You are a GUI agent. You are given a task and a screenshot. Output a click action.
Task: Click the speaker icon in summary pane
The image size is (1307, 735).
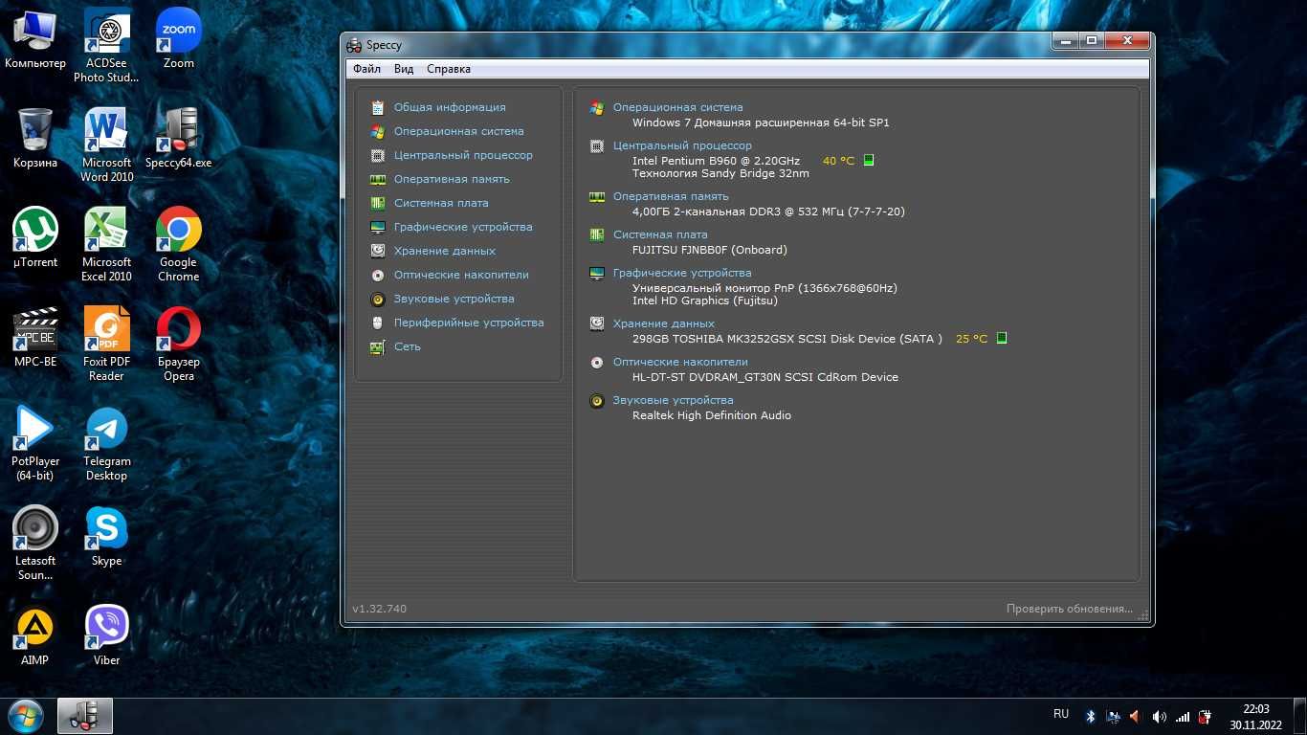click(597, 400)
